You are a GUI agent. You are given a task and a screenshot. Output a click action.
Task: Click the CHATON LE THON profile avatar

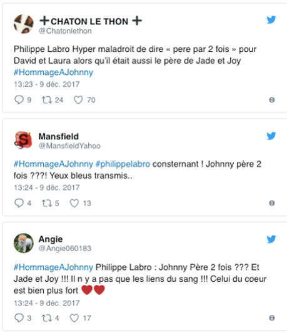24,24
